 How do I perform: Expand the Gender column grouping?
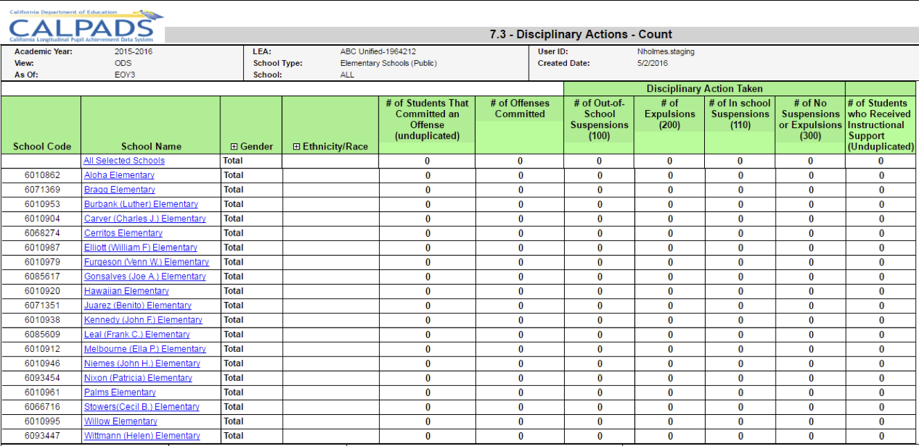[x=234, y=147]
